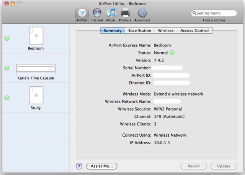Viewport: 245px width, 175px height.
Task: Close the window with the red button
Action: (7, 3)
